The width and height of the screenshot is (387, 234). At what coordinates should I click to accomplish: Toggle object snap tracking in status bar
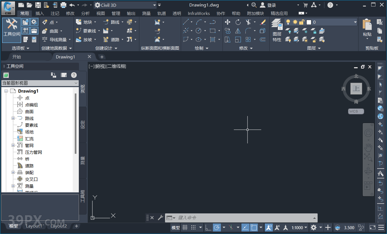(x=245, y=228)
